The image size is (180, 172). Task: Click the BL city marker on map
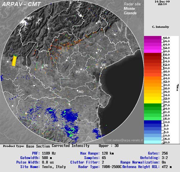coord(96,23)
